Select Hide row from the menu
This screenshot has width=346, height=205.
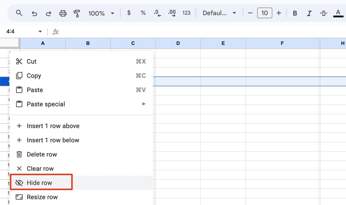pyautogui.click(x=39, y=183)
